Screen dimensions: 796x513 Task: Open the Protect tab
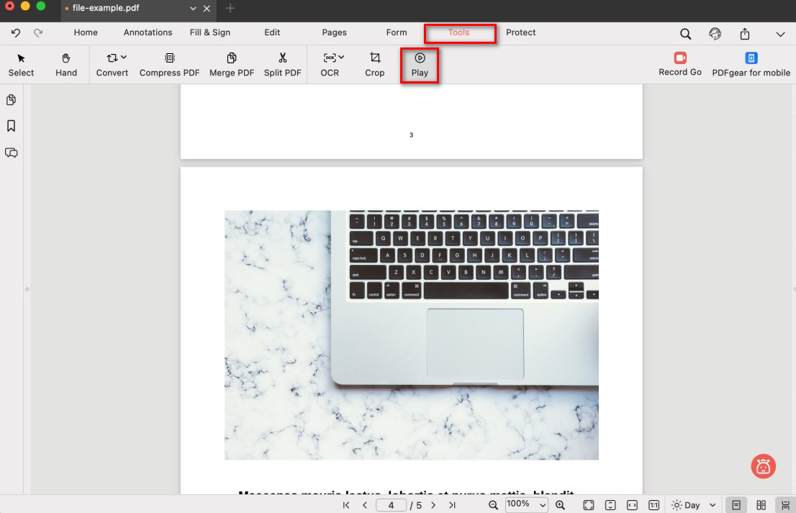click(520, 32)
